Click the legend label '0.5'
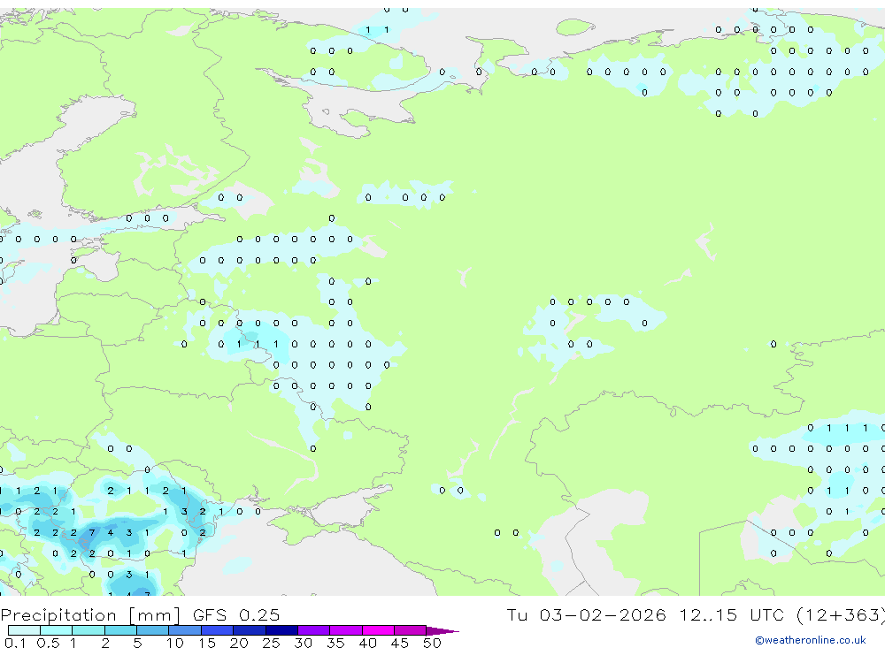885x648 pixels. click(48, 643)
